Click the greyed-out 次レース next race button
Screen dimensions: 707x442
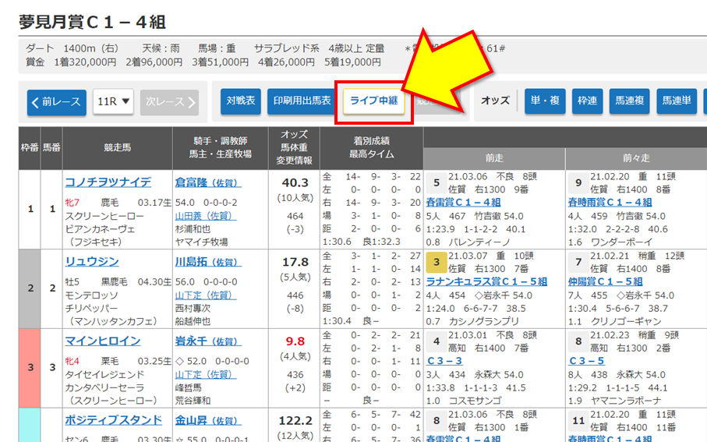click(x=168, y=101)
